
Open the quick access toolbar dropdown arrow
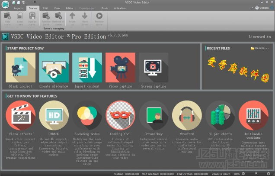click(35, 2)
